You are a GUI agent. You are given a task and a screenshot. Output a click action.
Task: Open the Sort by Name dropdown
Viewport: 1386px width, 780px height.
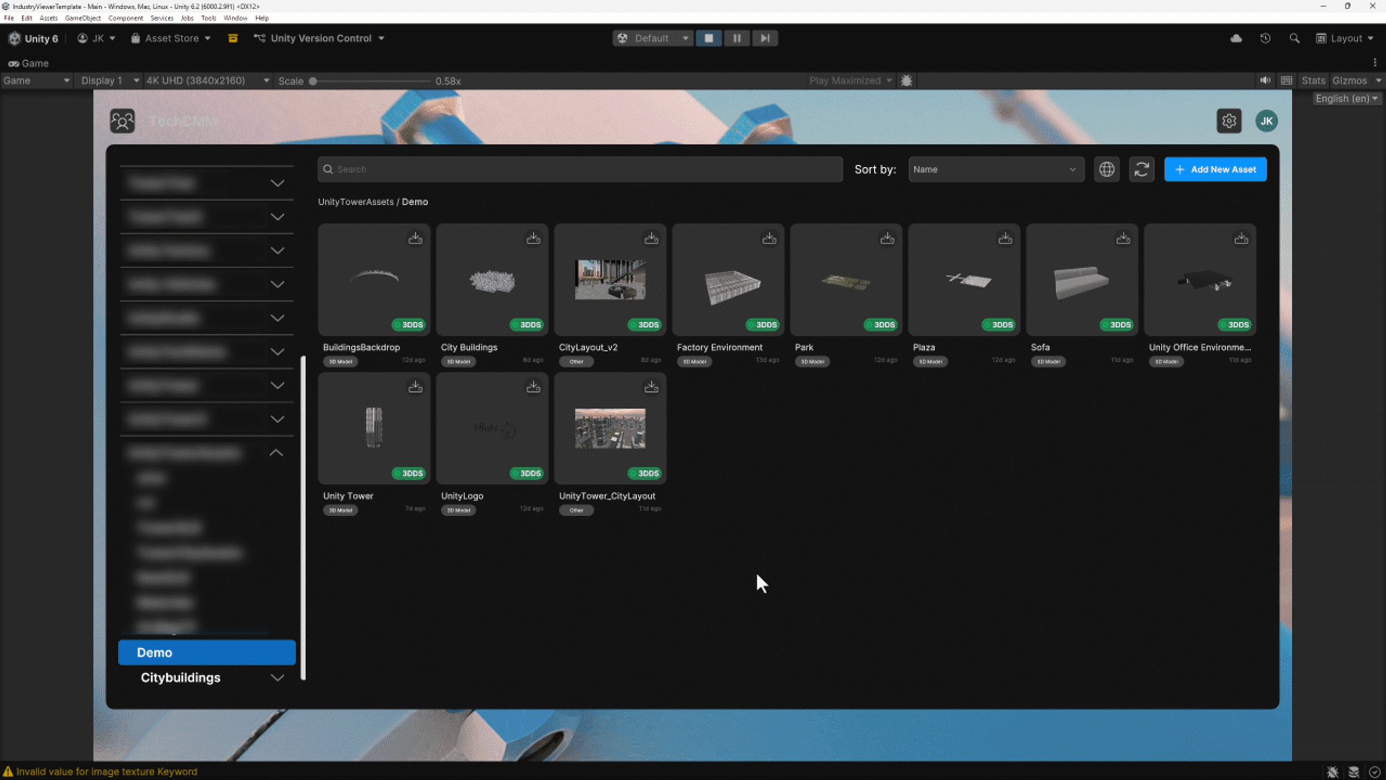click(996, 170)
